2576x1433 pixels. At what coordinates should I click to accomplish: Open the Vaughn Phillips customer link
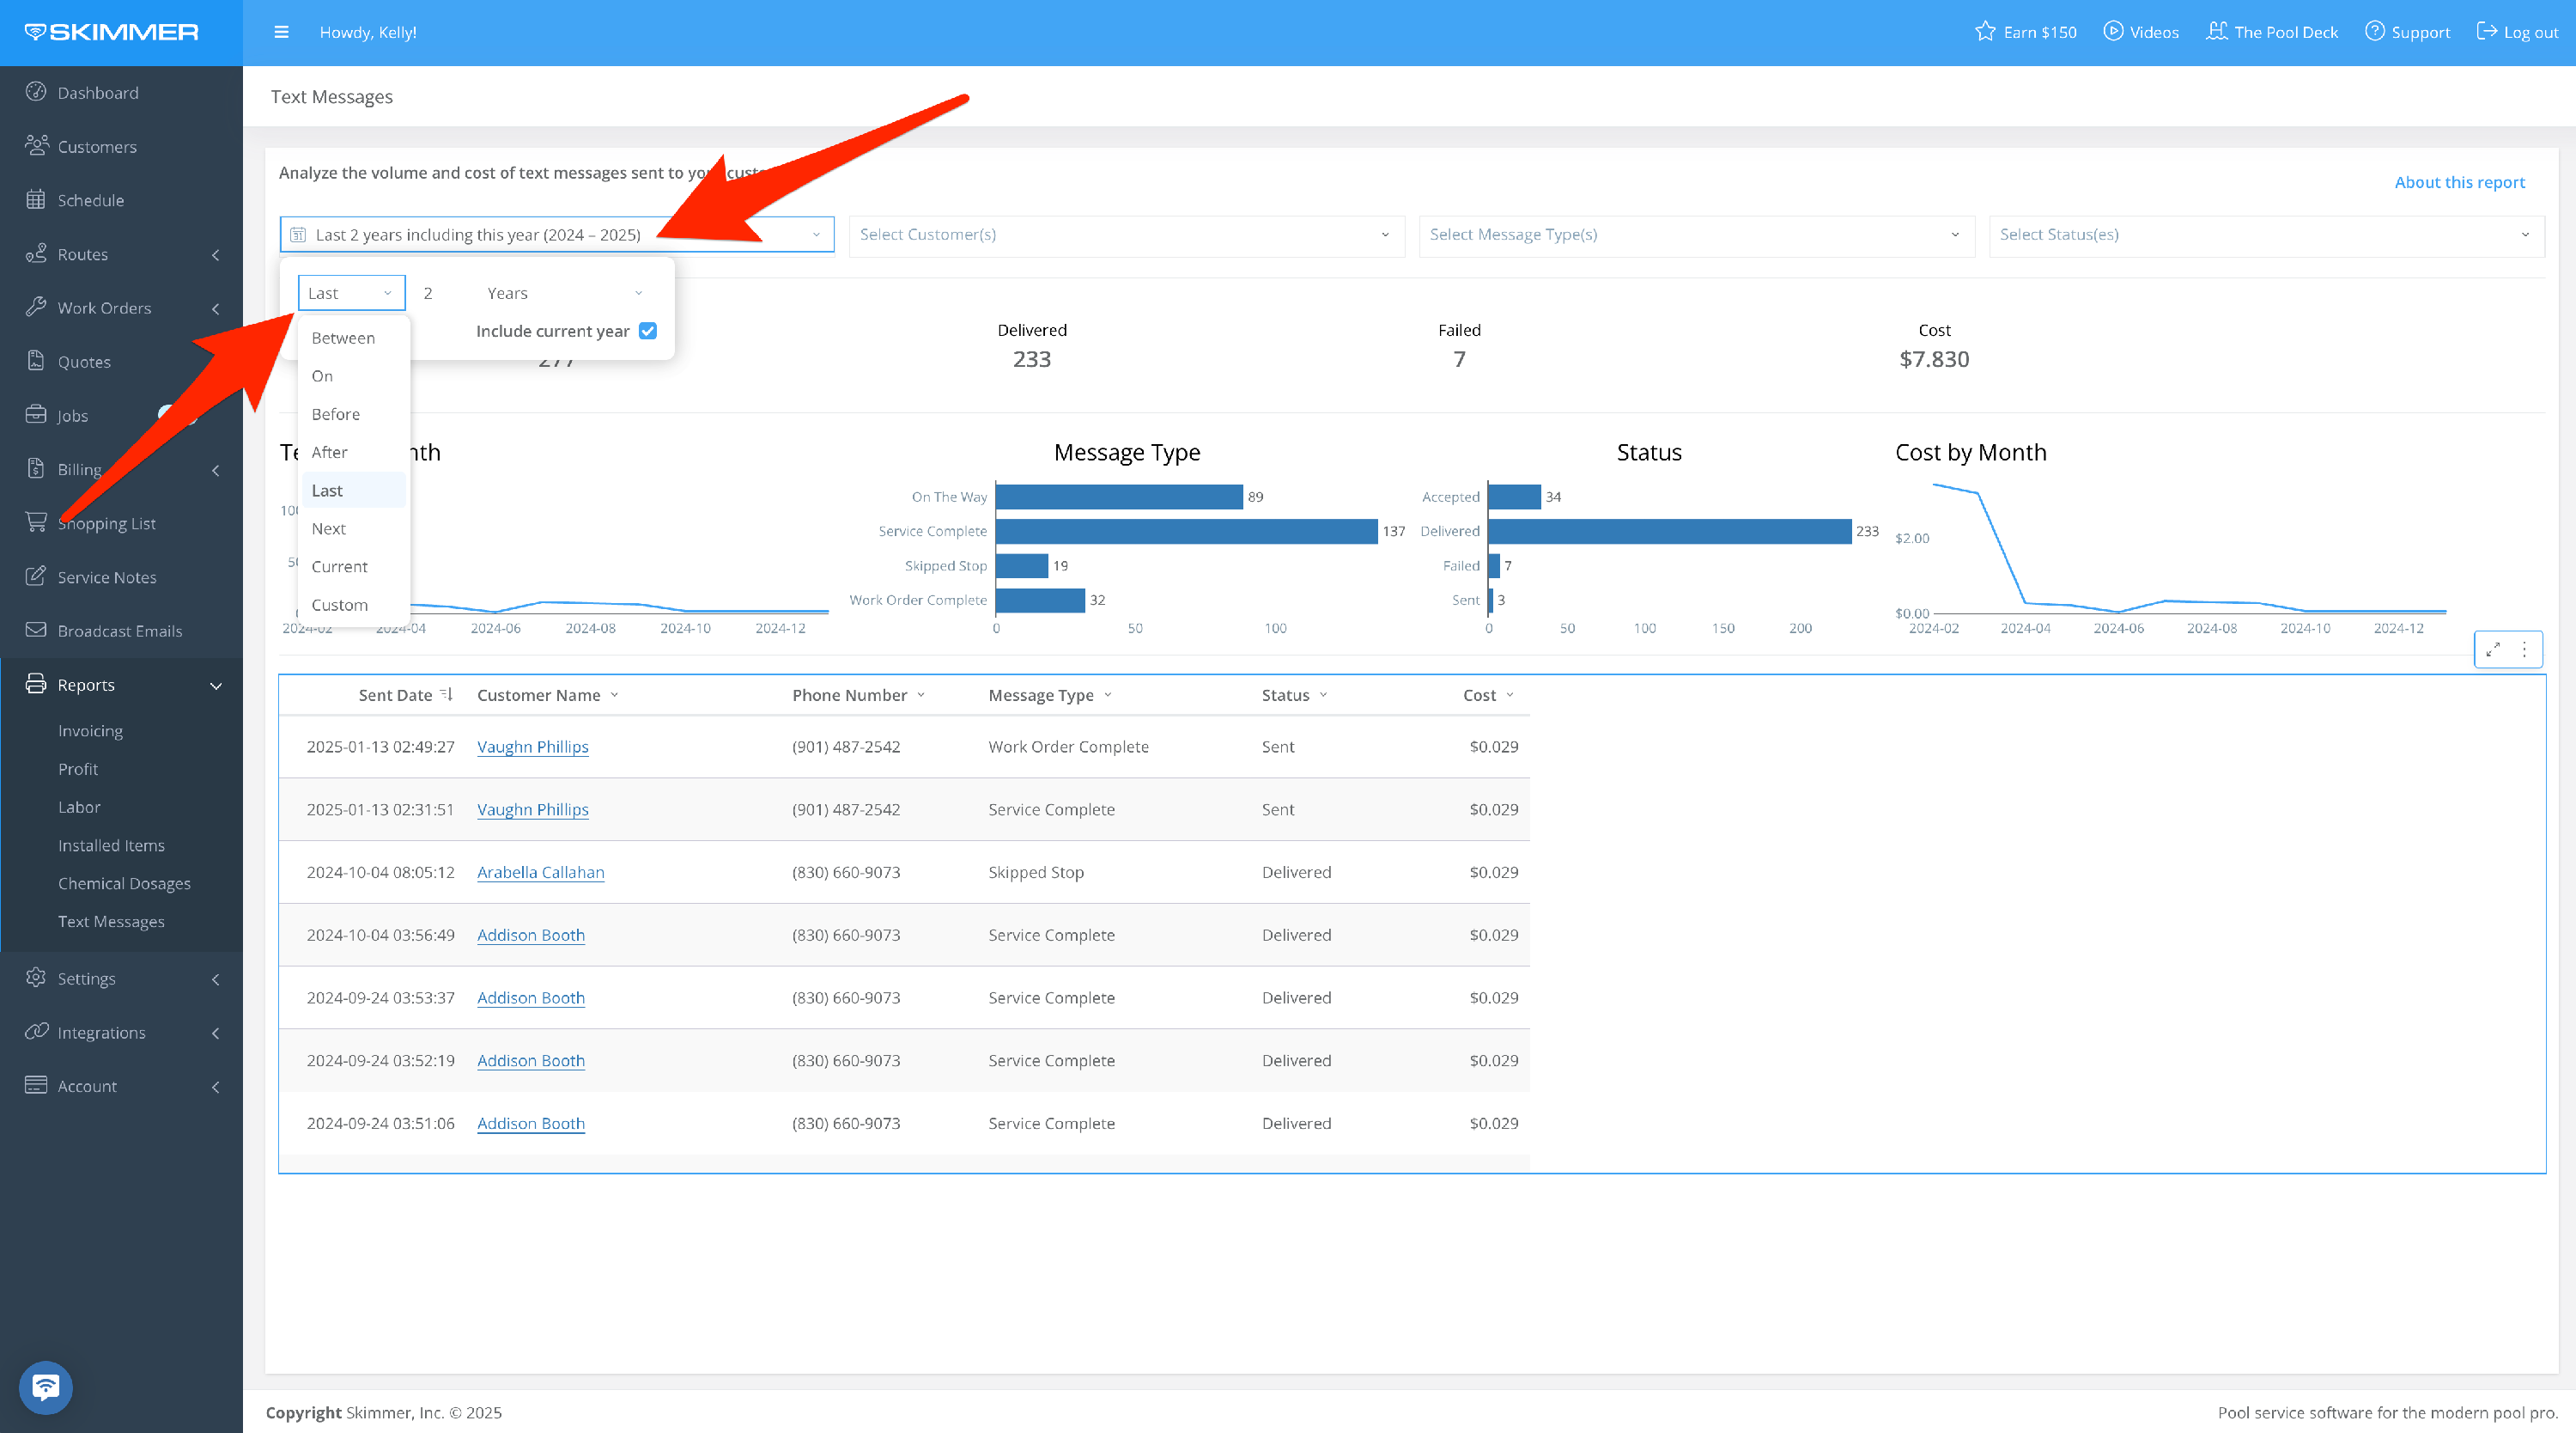tap(532, 747)
